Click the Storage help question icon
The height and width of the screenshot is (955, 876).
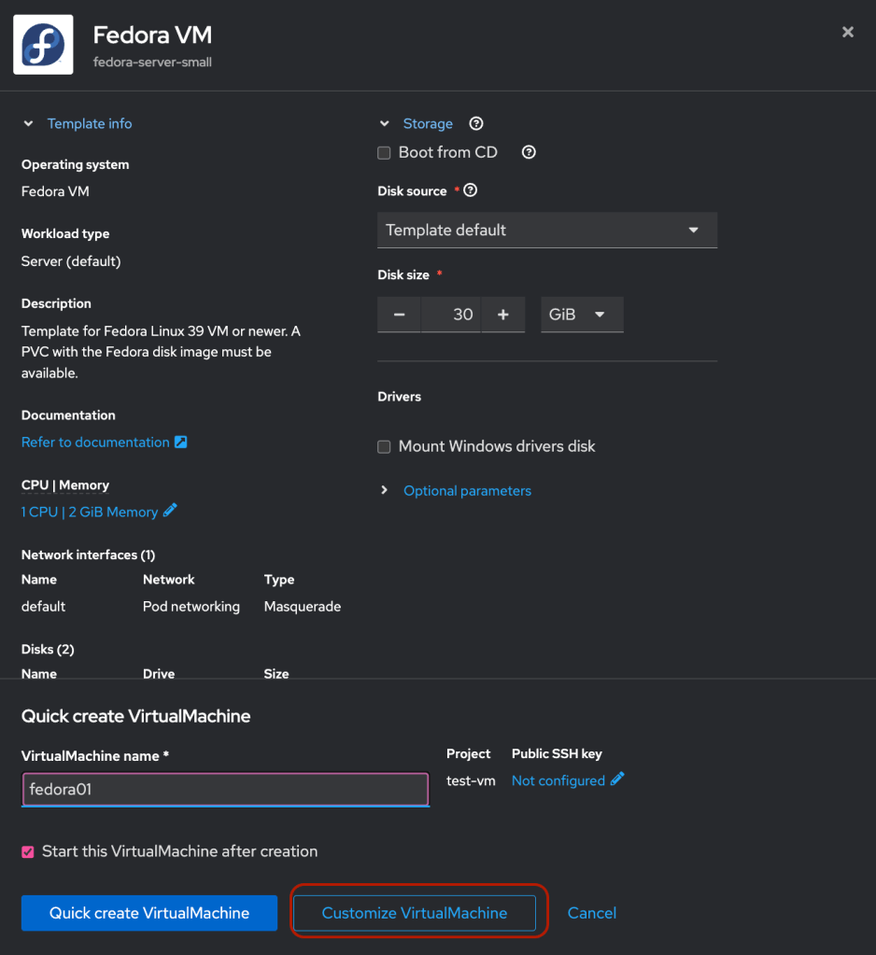(476, 123)
